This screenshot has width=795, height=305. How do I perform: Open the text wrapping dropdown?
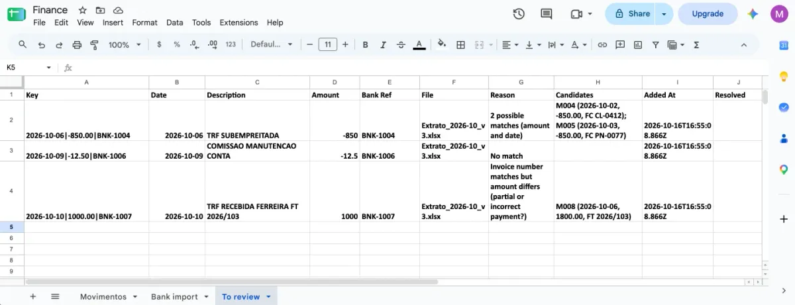click(556, 44)
